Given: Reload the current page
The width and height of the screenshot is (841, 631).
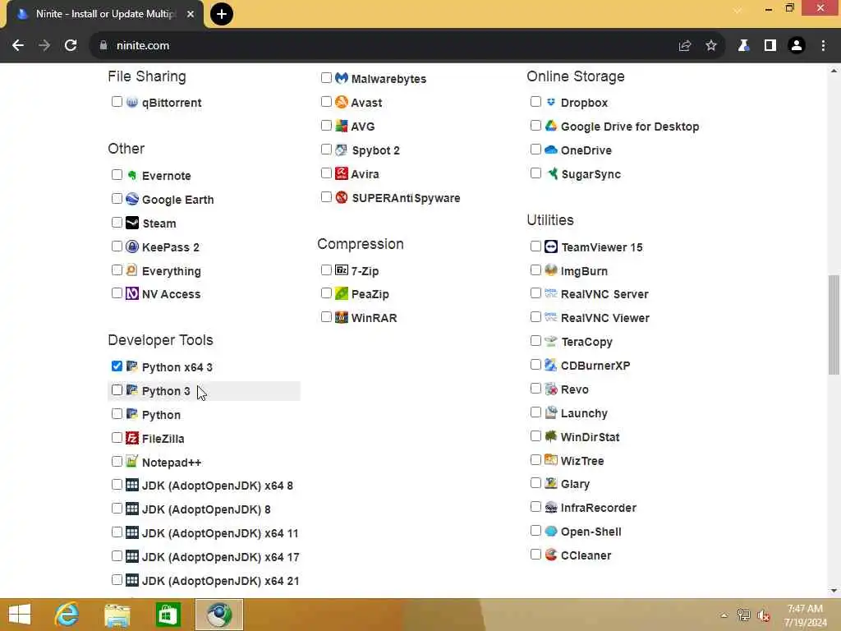Looking at the screenshot, I should tap(71, 46).
